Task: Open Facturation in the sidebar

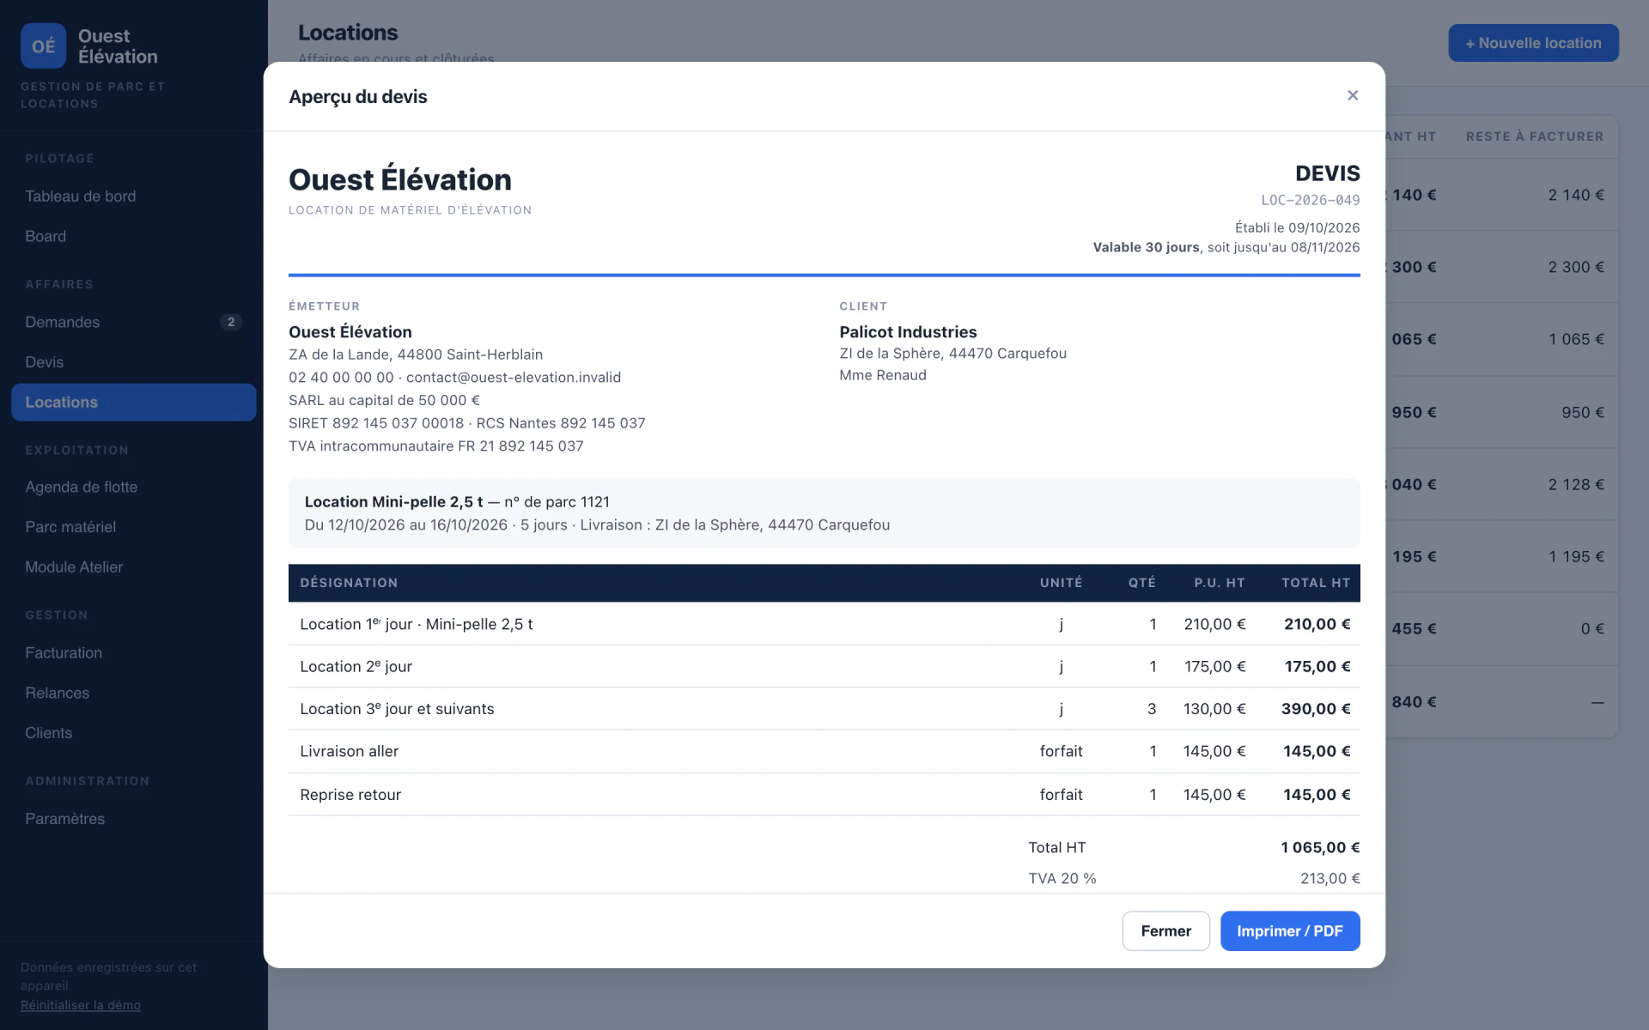Action: pos(133,653)
